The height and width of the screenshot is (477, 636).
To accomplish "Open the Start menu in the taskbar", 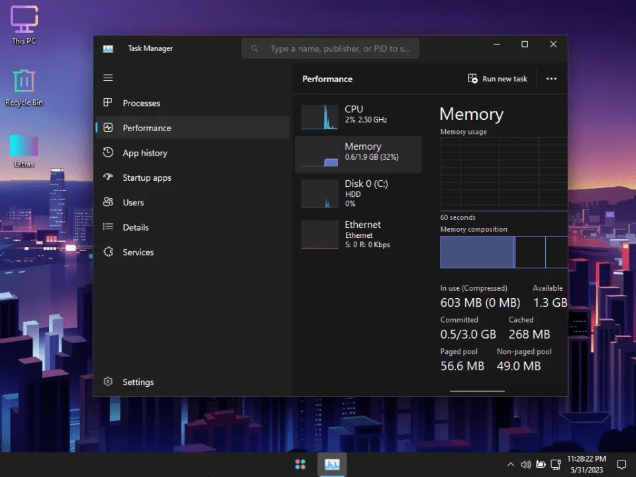I will 300,464.
